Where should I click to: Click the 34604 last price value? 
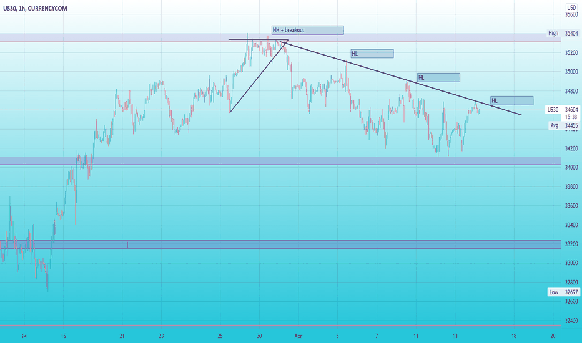tap(571, 109)
